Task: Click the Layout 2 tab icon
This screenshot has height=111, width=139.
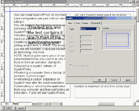Action: click(x=16, y=108)
